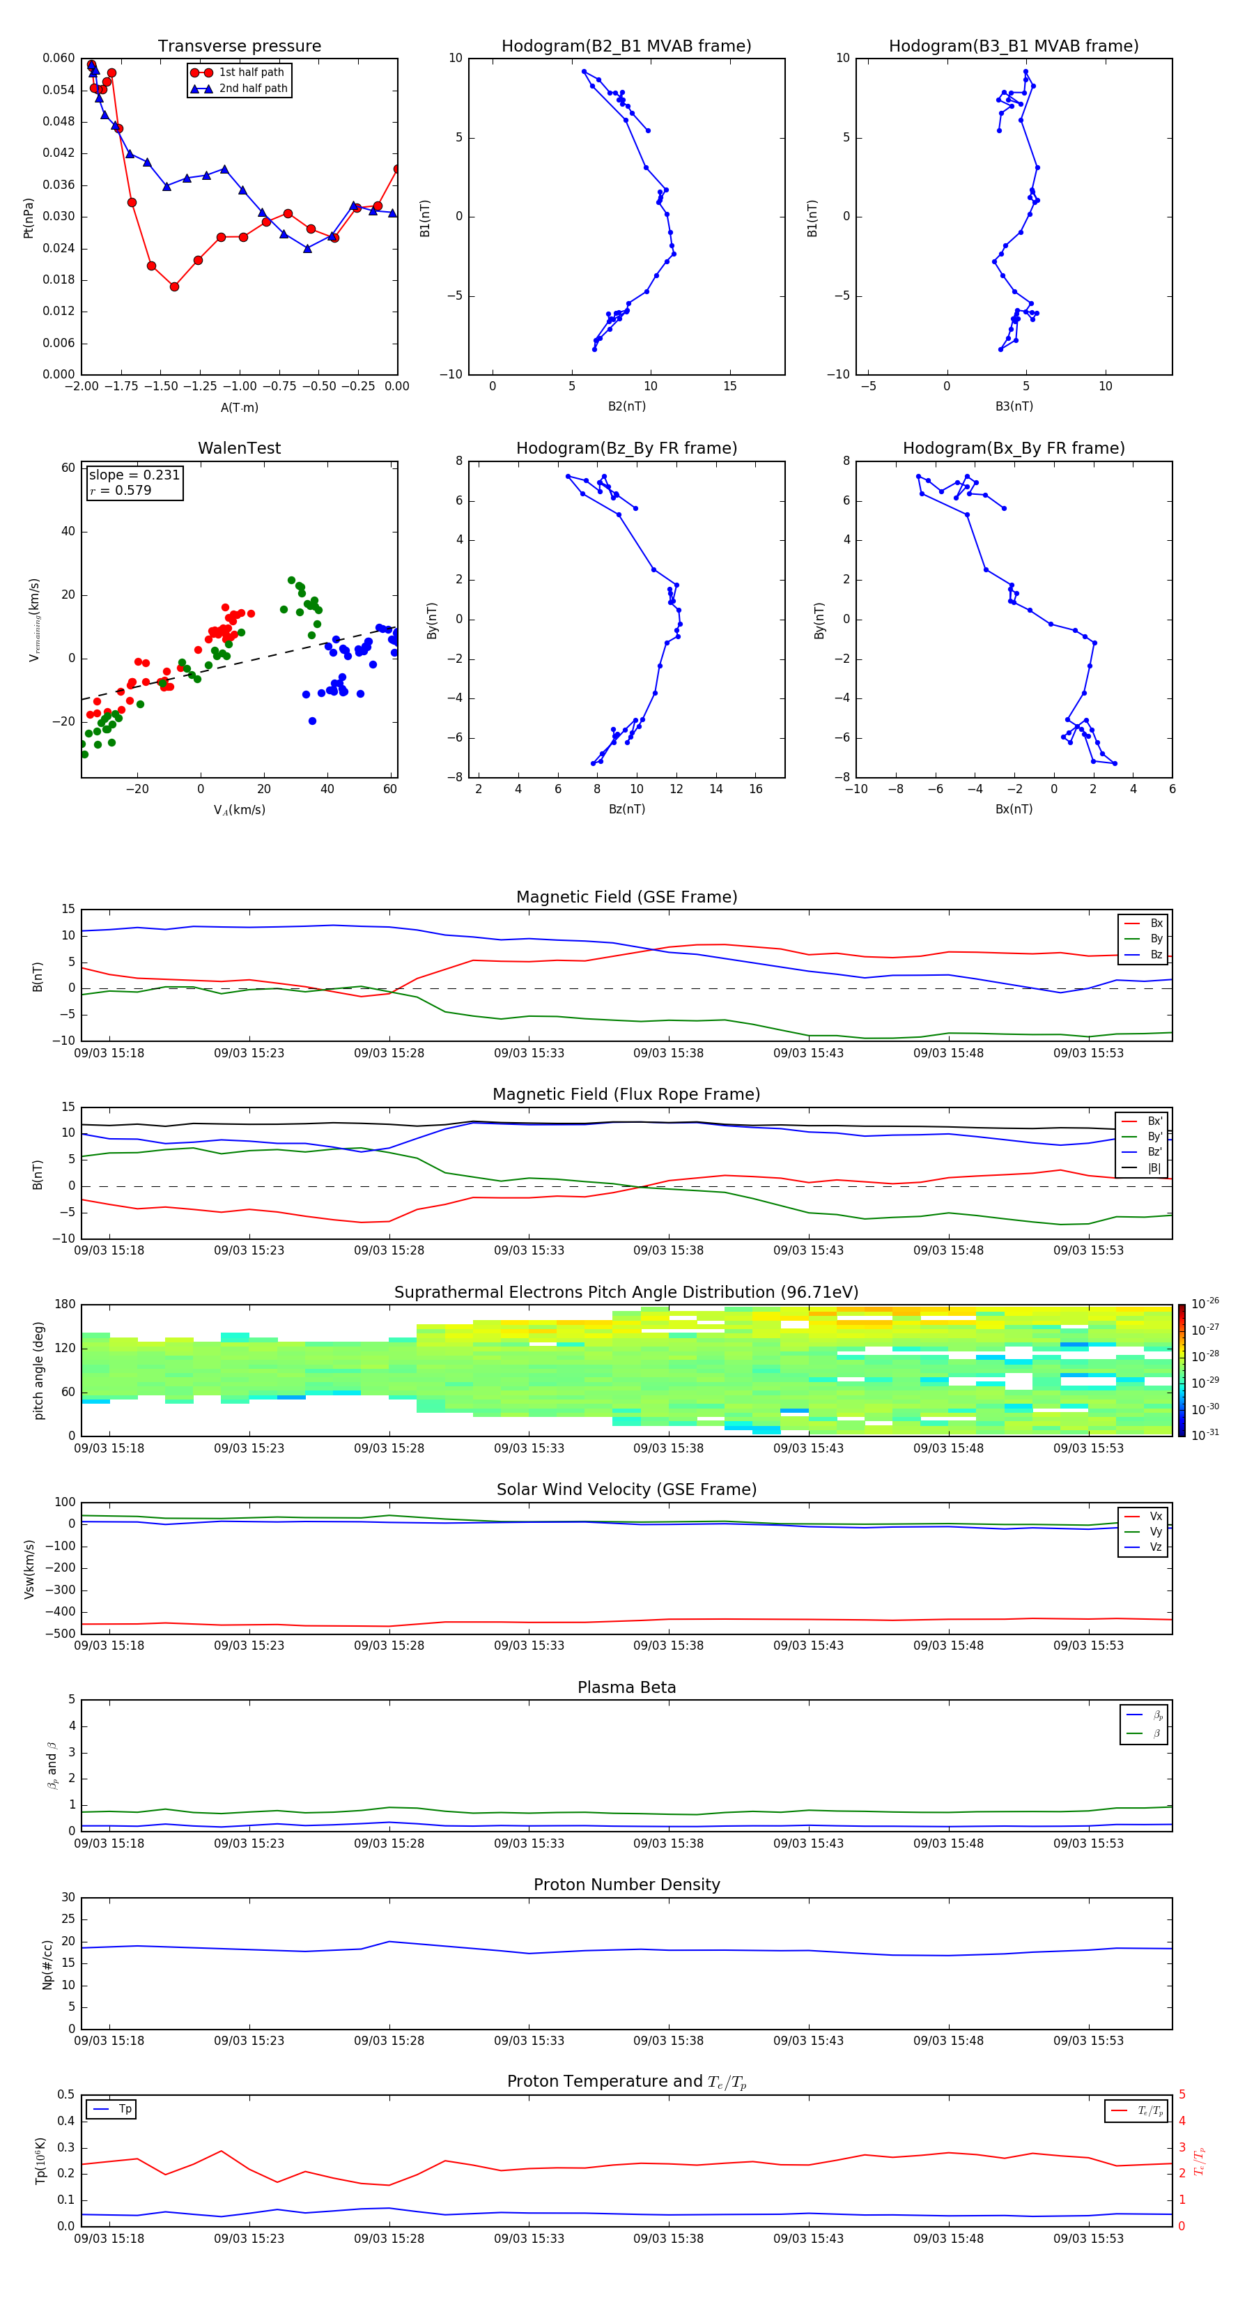1254x2300 pixels.
Task: Click the "V_remaining(km/s)" y-axis label
Action: (x=34, y=620)
